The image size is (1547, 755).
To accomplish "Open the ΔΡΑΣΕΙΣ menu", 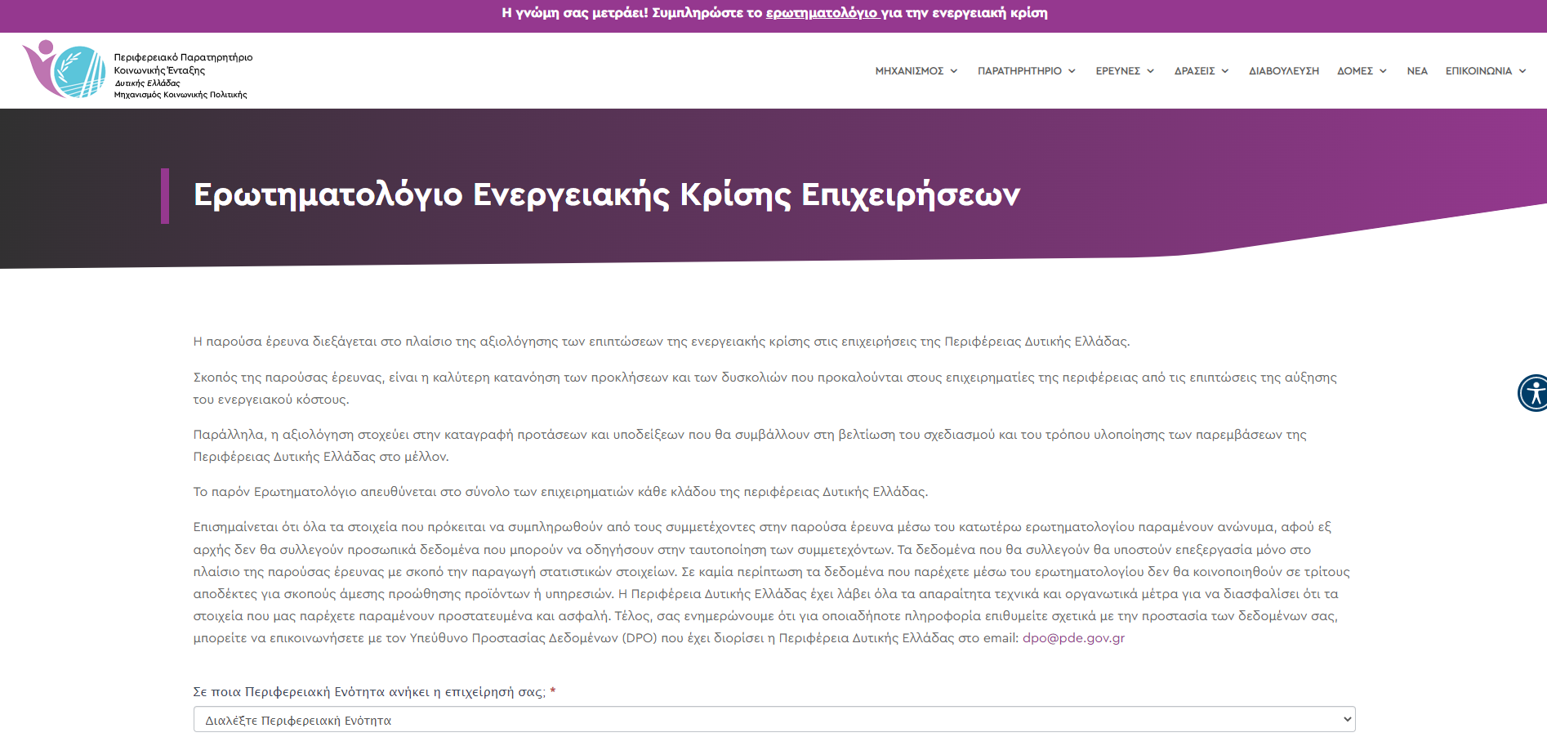I will click(x=1194, y=71).
